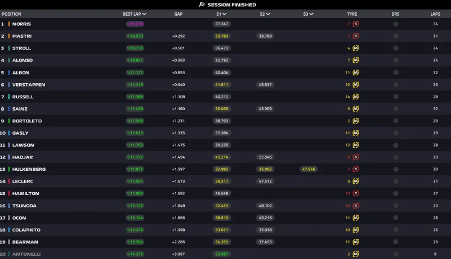
Task: Click Alonso's team colour bar
Action: tap(9, 61)
